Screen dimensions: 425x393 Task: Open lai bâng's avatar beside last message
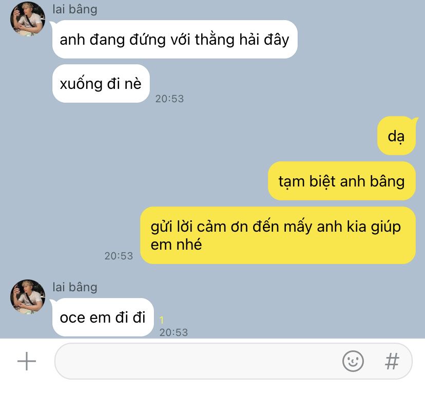28,297
